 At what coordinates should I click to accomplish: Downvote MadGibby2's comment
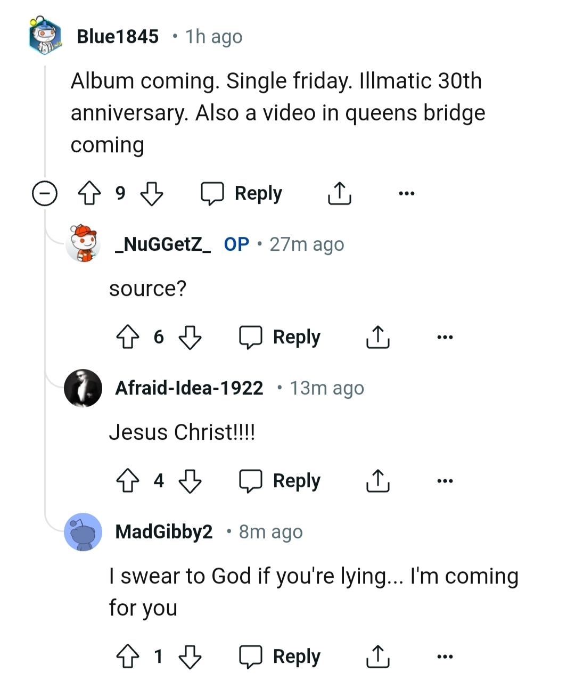click(190, 657)
